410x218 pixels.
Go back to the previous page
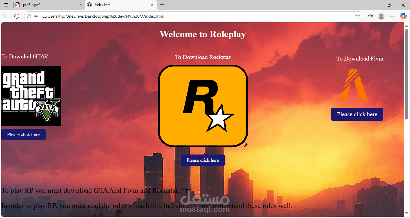point(6,16)
